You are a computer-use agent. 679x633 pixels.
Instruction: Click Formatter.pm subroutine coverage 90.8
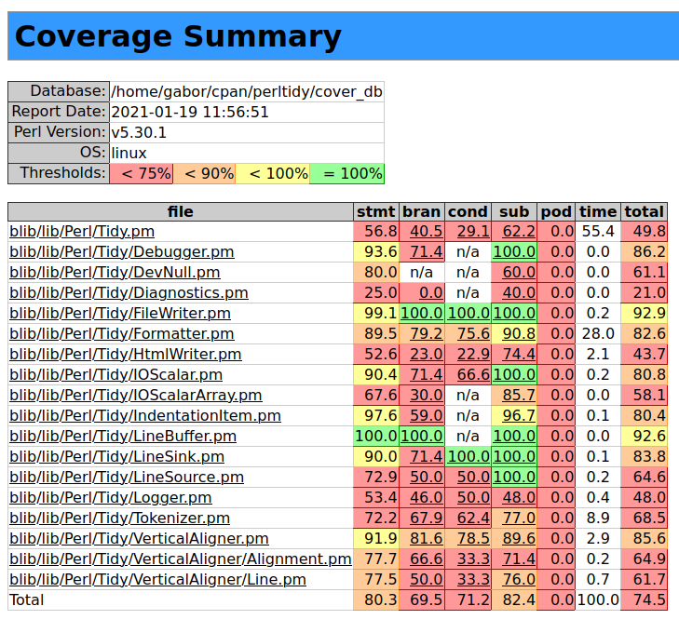519,334
